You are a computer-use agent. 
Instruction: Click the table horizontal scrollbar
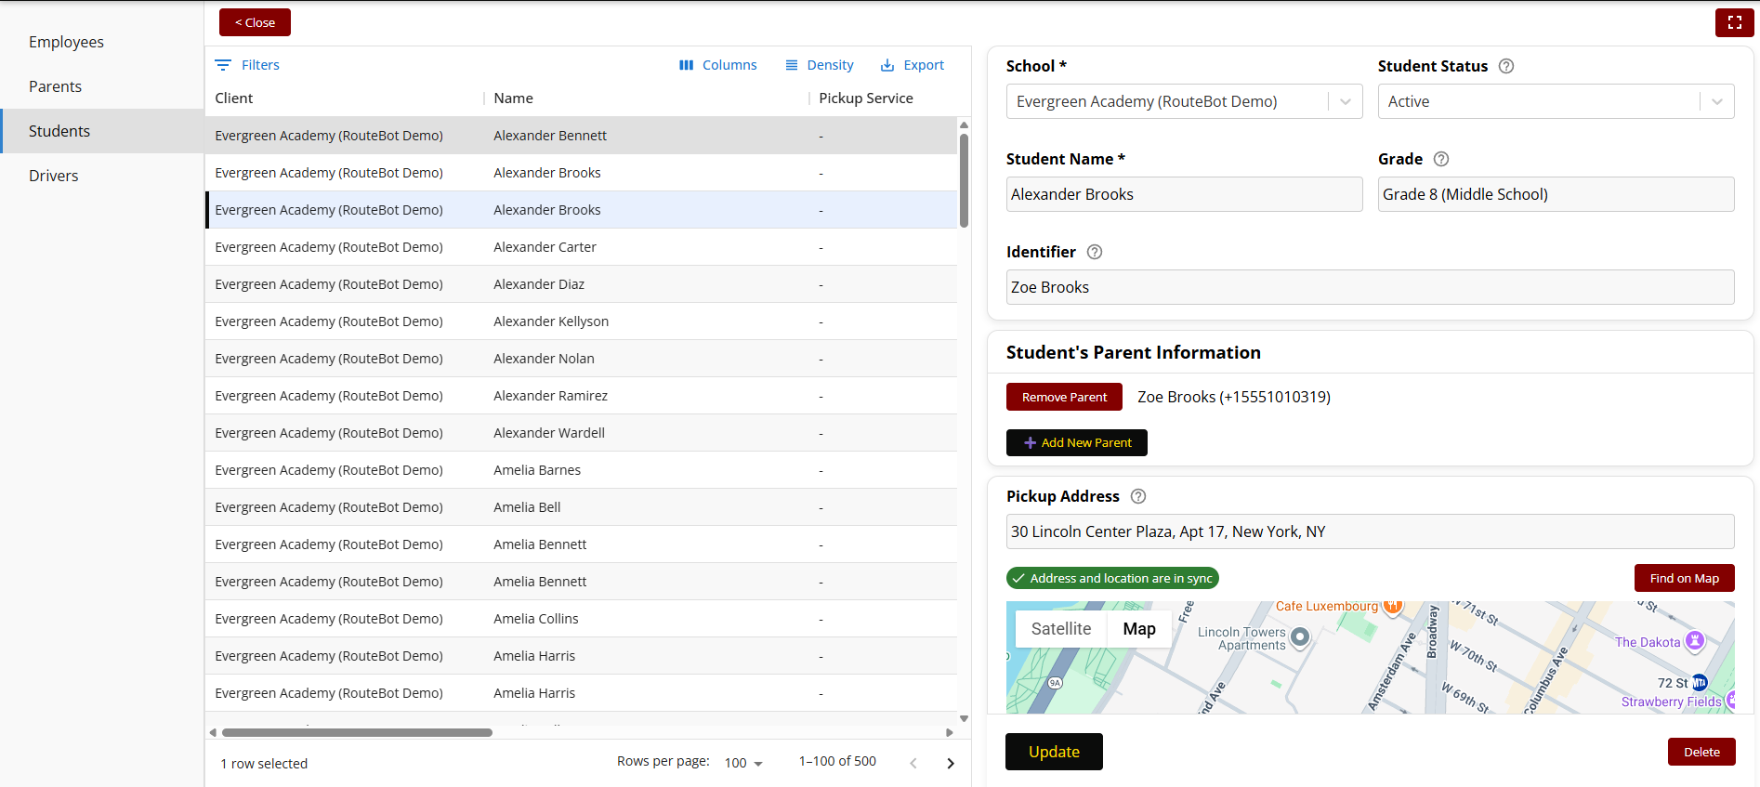coord(357,732)
